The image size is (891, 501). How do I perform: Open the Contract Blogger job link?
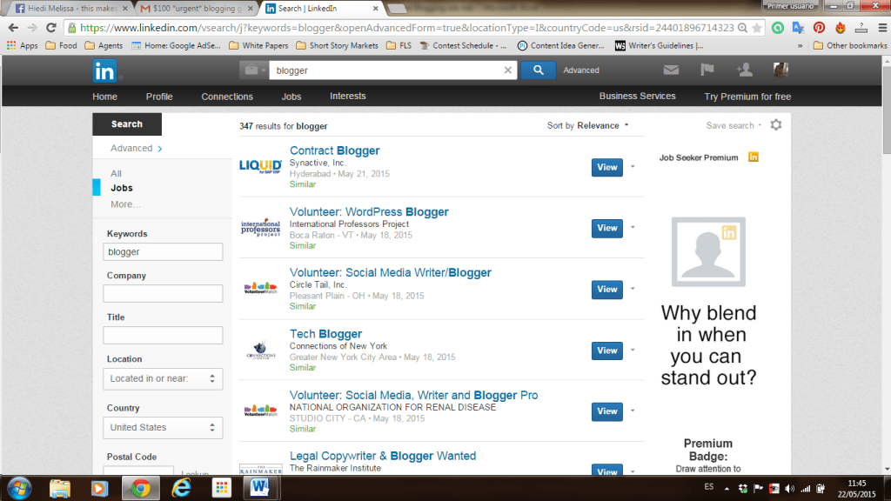(x=335, y=150)
